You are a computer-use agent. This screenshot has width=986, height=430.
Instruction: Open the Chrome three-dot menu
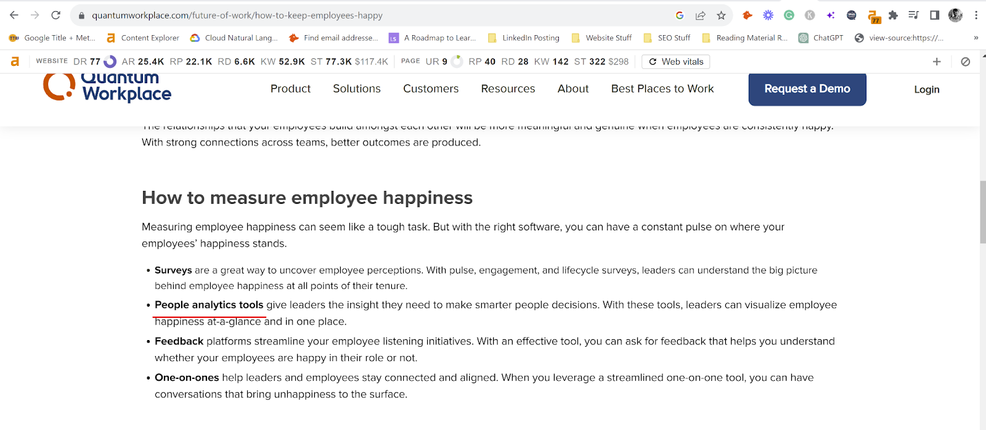tap(976, 15)
